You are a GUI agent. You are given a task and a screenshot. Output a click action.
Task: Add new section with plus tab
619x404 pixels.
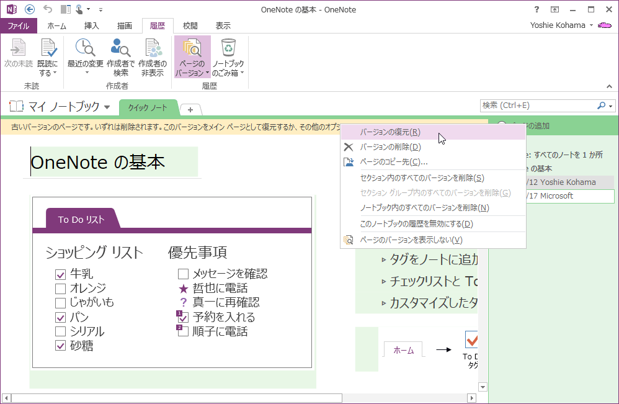190,109
